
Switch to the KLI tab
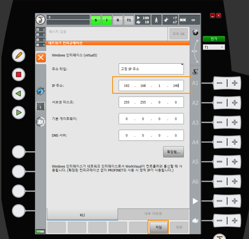pos(82,215)
